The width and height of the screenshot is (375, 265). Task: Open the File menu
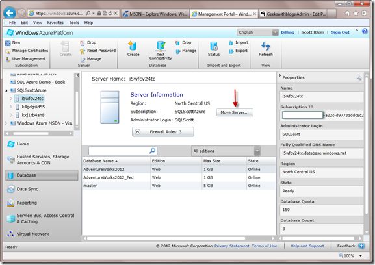[12, 23]
